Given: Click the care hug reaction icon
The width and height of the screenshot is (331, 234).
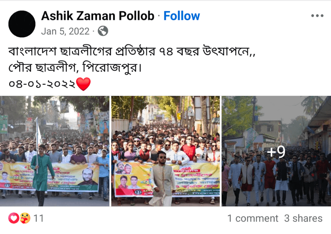Looking at the screenshot, I should pyautogui.click(x=25, y=218).
